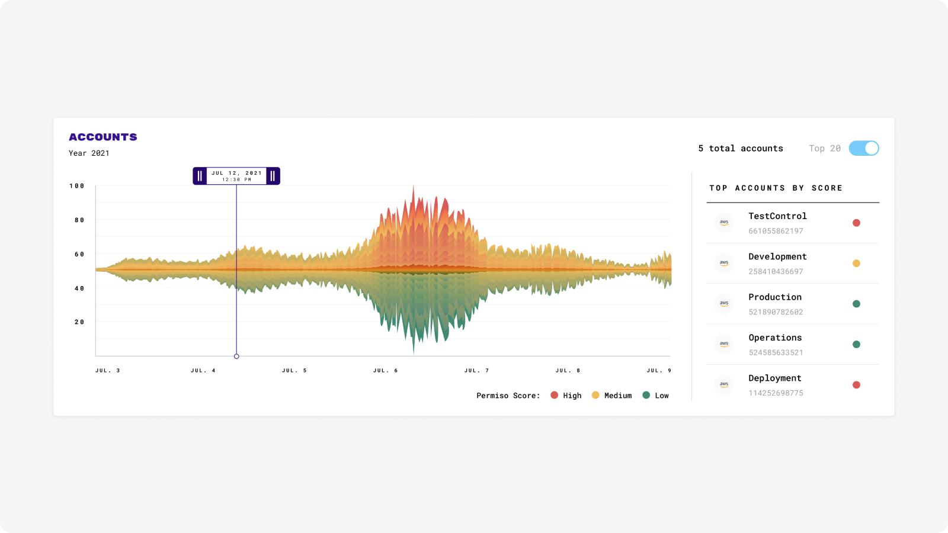Click the left handle of the date marker
The height and width of the screenshot is (533, 948).
click(200, 176)
